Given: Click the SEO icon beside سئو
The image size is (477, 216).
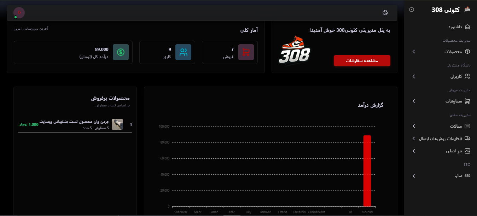Looking at the screenshot, I should 467,176.
